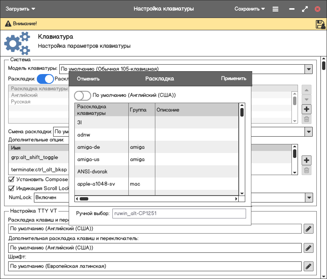Edit TTY key layout with pencil icon

(x=309, y=229)
